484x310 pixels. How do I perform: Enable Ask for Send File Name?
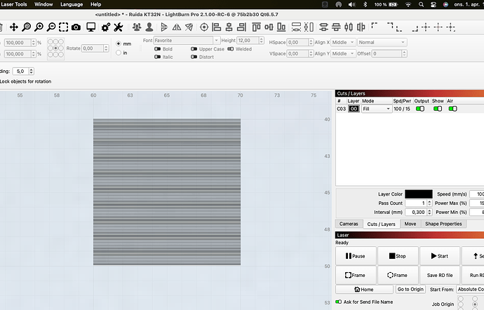[339, 302]
